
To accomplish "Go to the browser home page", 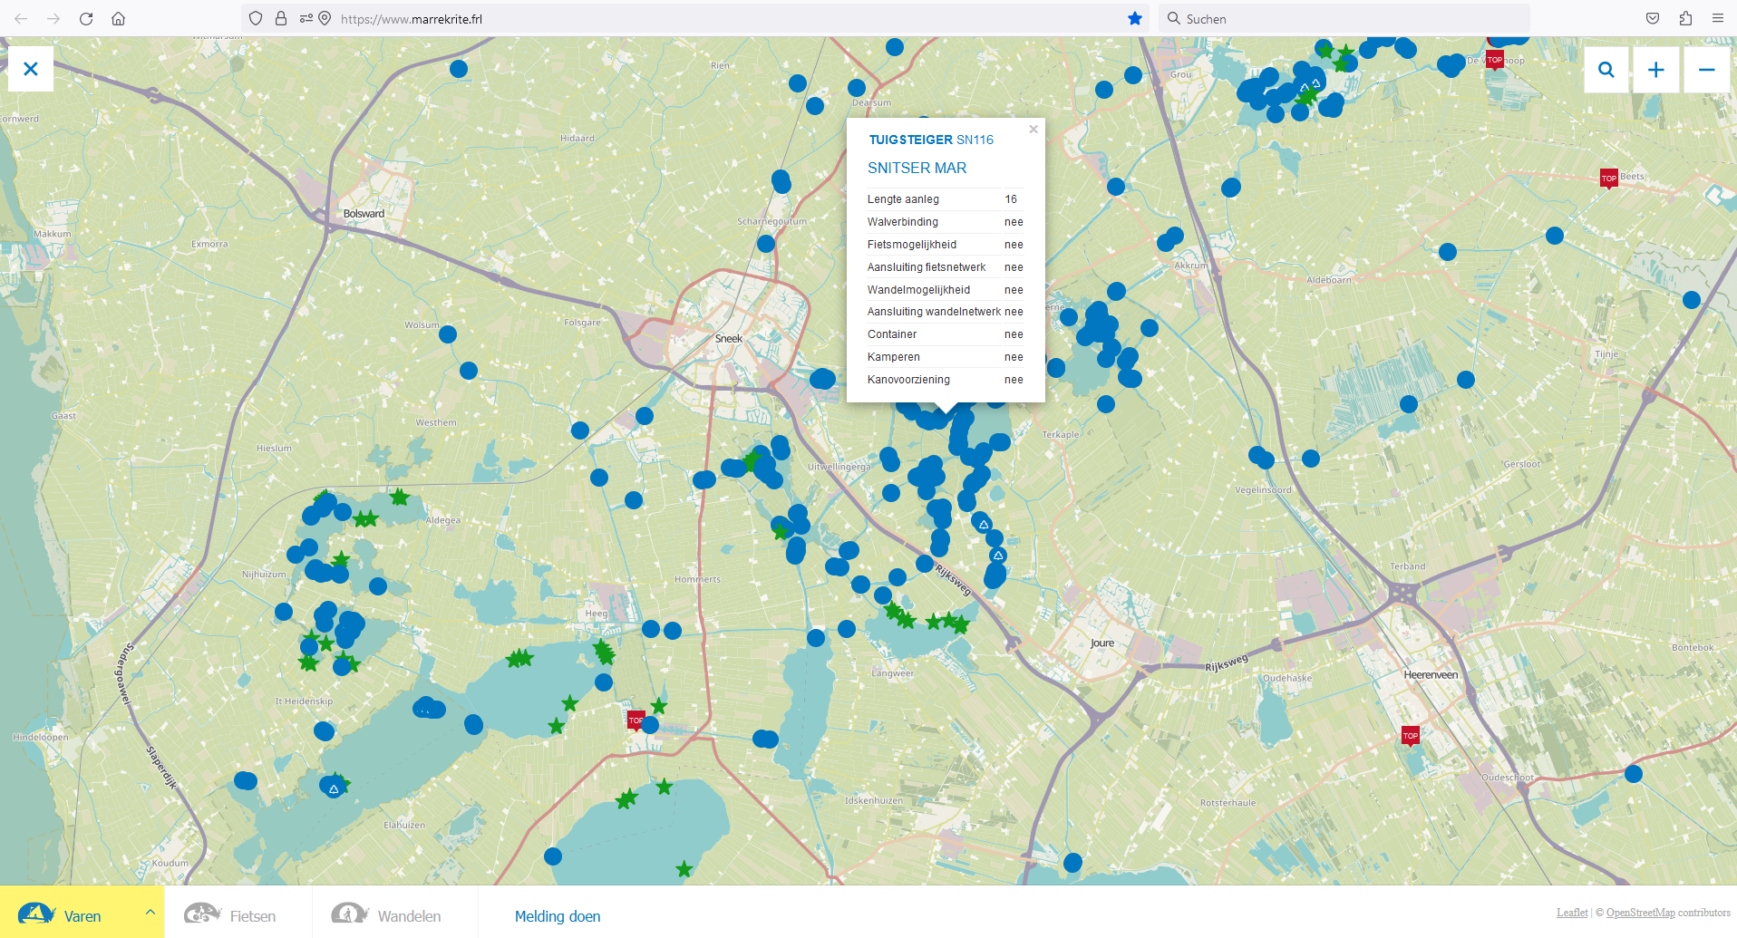I will pyautogui.click(x=119, y=19).
